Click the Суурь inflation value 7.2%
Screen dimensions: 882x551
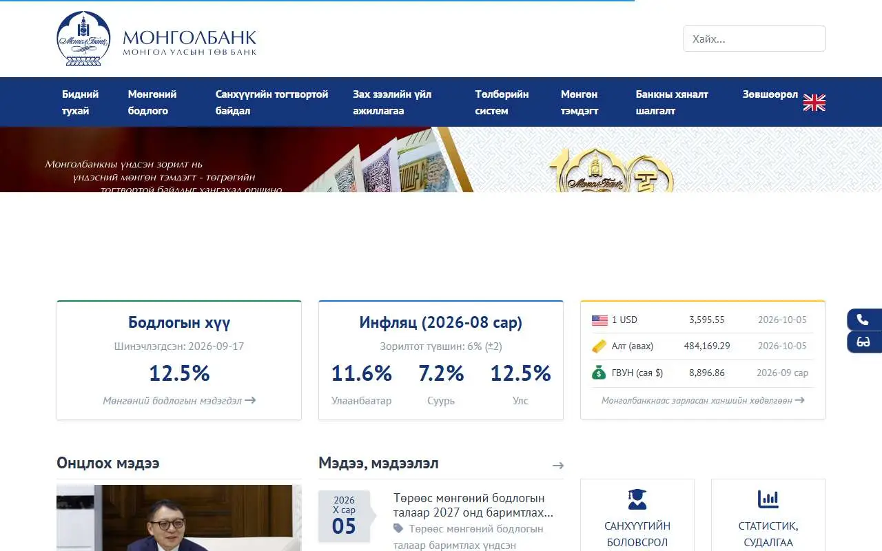pyautogui.click(x=441, y=373)
